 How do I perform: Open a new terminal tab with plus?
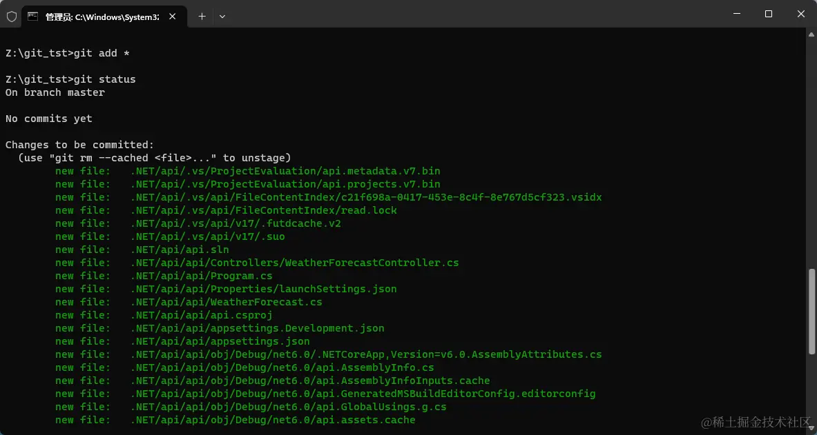click(x=202, y=16)
